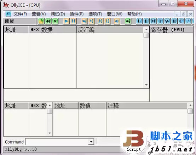Click the Trace into toolbar icon
This screenshot has height=155, width=196.
(100, 21)
